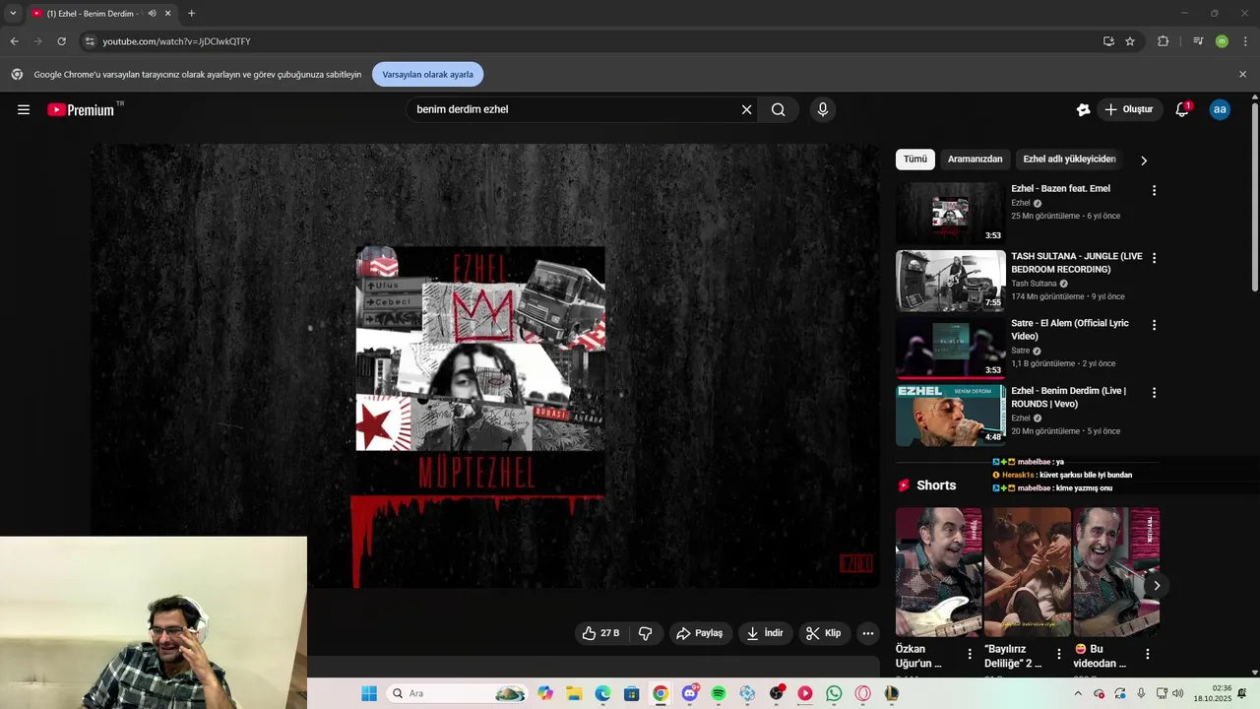Show more filter chips with the arrow

tap(1144, 160)
